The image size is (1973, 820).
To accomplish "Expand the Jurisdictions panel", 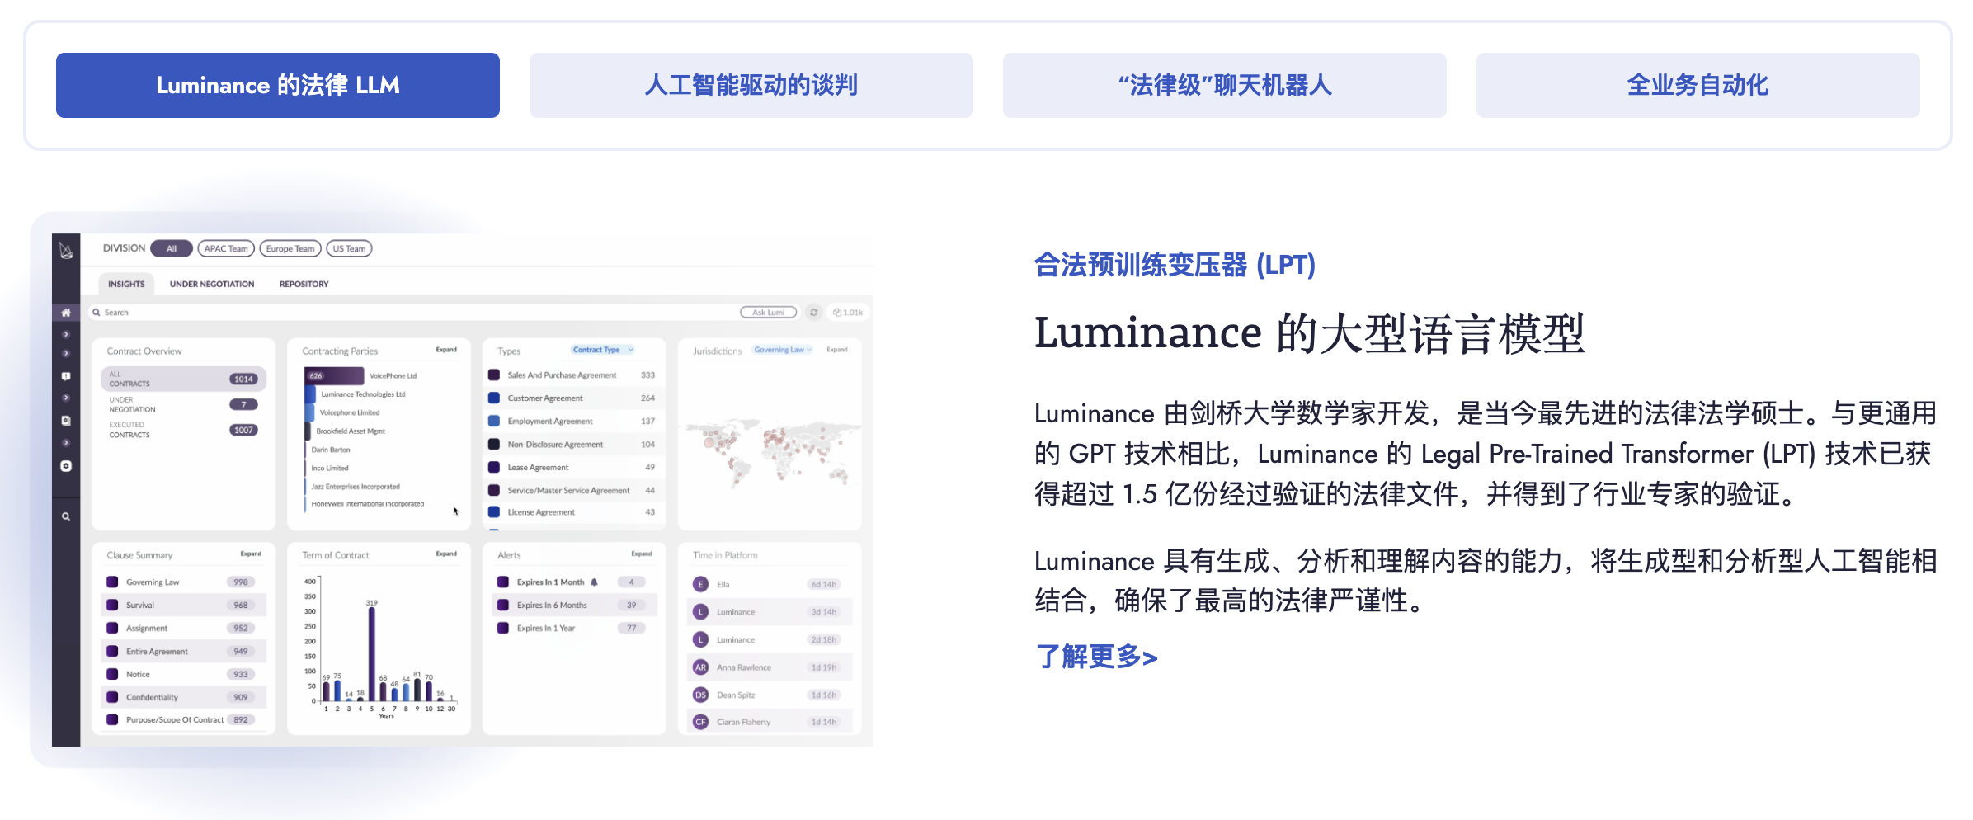I will (x=837, y=350).
